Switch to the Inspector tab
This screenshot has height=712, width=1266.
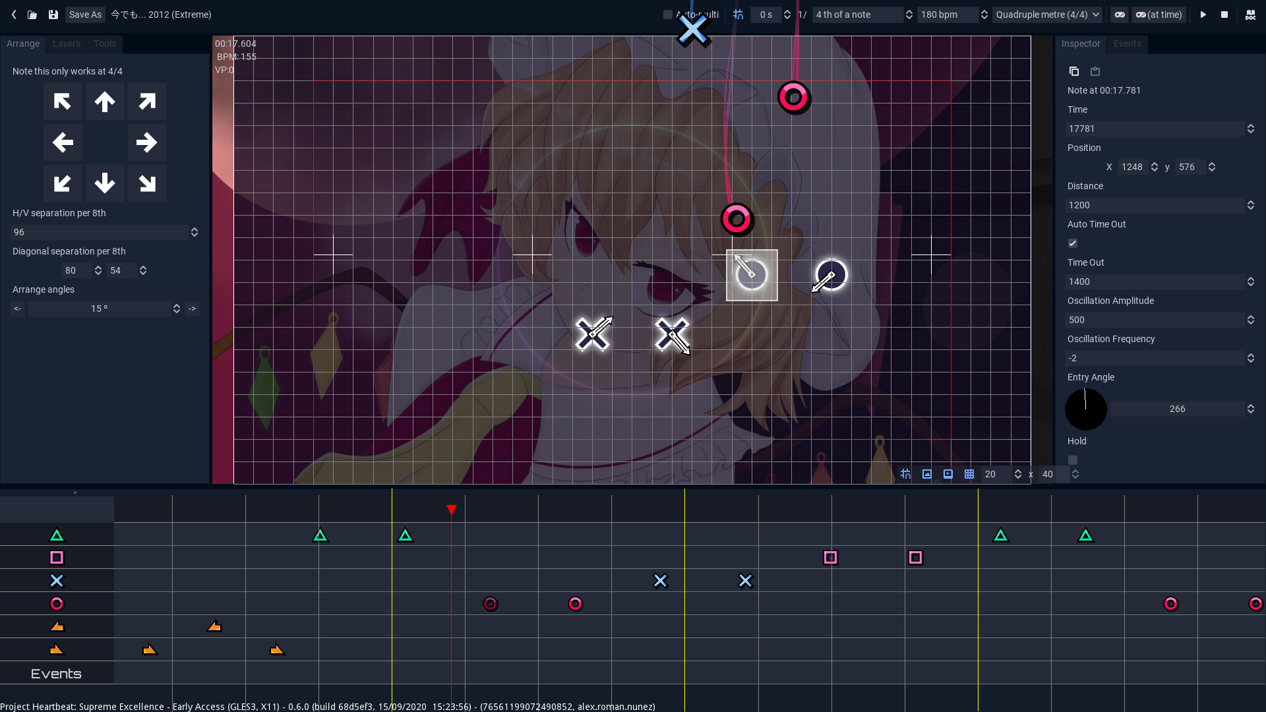pos(1081,44)
